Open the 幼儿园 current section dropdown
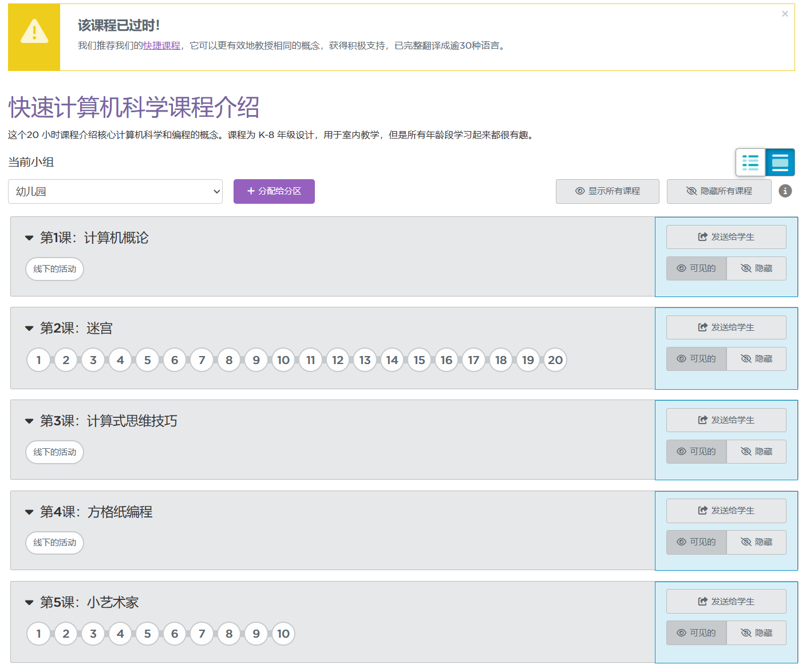Image resolution: width=810 pixels, height=668 pixels. (x=115, y=191)
